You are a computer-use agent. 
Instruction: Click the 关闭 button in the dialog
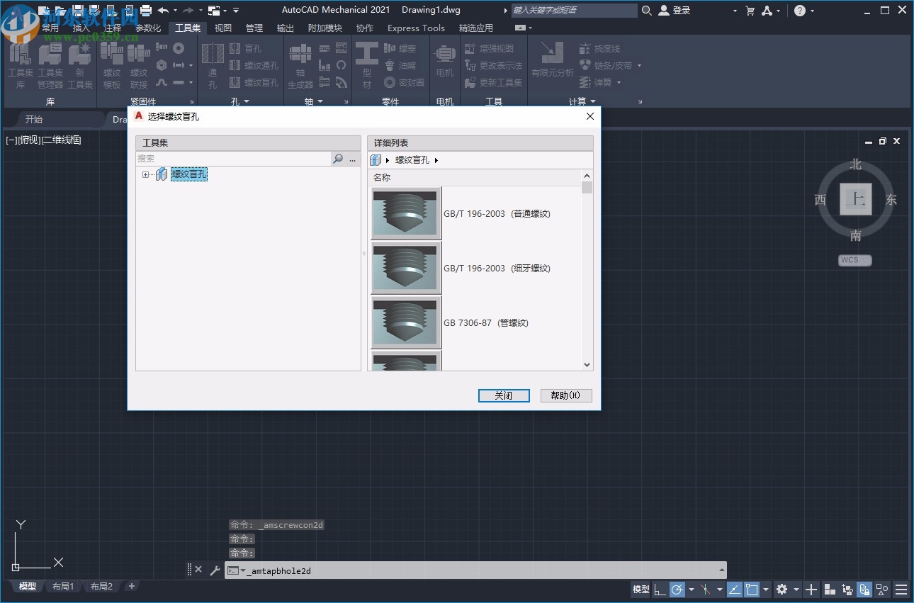[x=504, y=395]
